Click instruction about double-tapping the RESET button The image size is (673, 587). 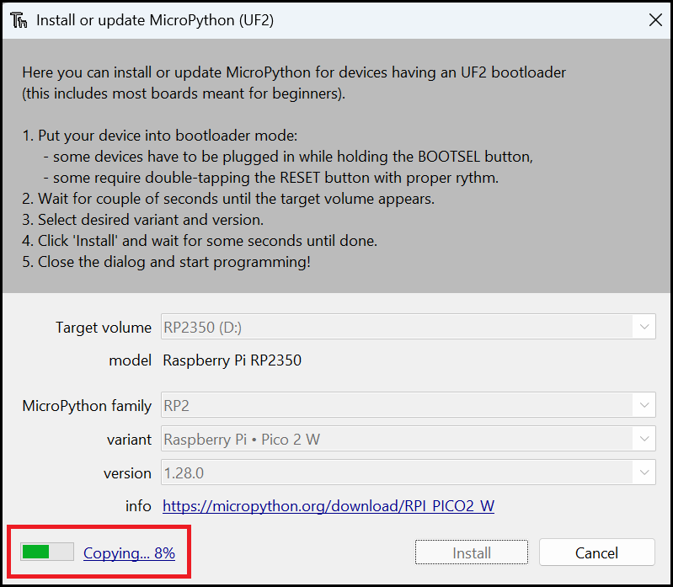(x=271, y=178)
